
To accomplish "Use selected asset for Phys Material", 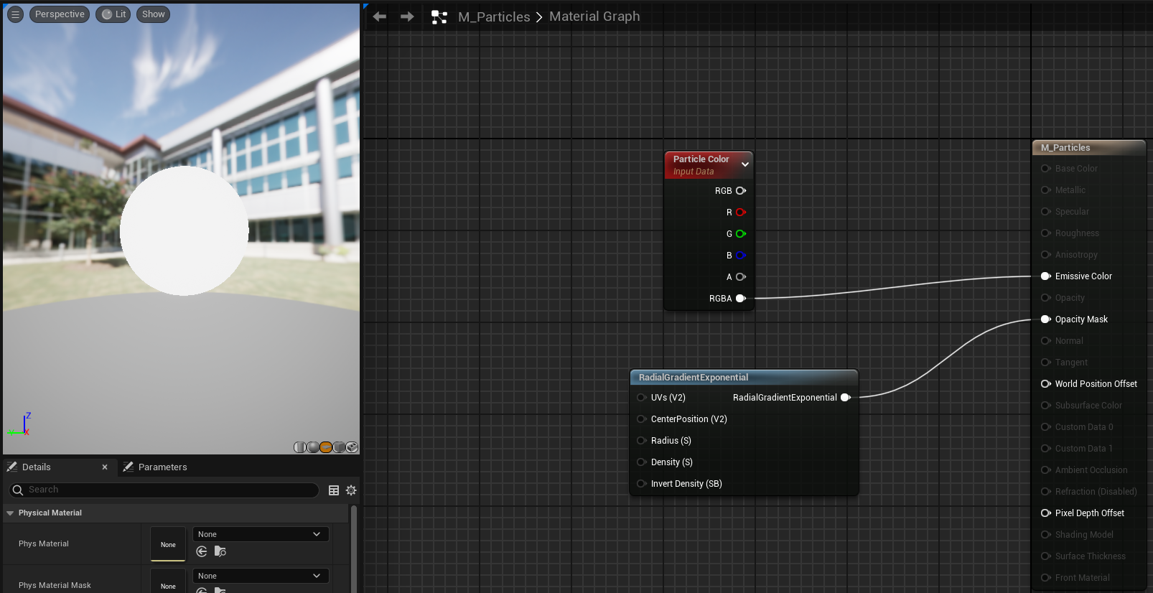I will tap(202, 551).
